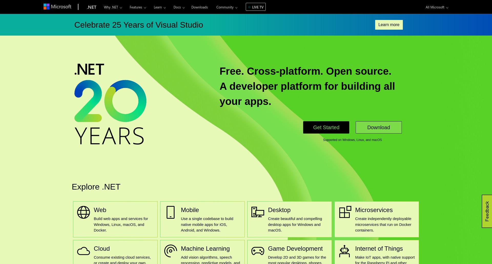
Task: Go to Downloads in navigation bar
Action: point(199,7)
